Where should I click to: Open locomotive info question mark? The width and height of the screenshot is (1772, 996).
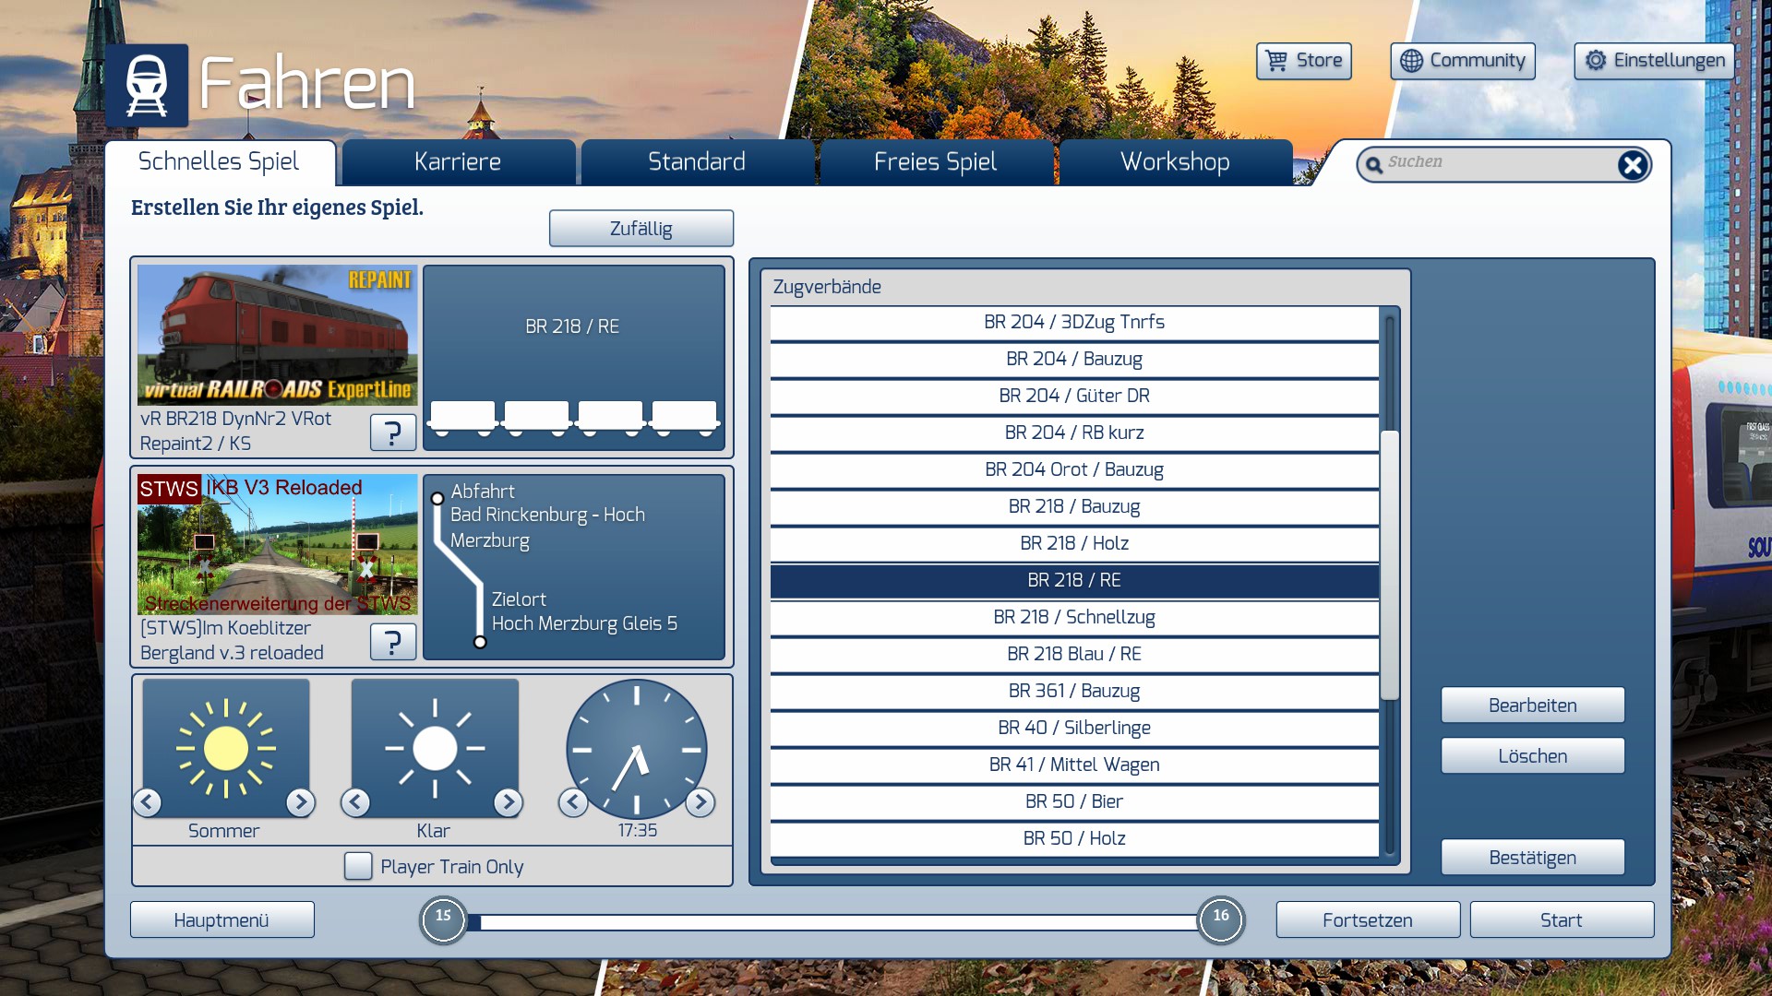click(392, 432)
